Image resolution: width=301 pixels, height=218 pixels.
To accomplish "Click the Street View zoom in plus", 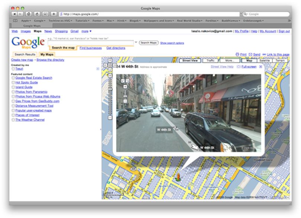I will (x=125, y=87).
